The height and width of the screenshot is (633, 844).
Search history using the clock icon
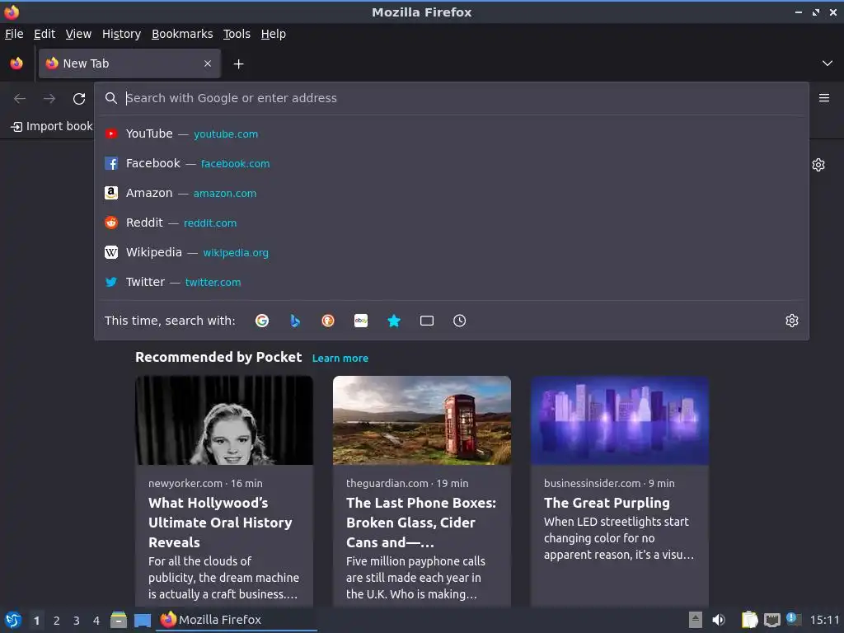(x=460, y=321)
